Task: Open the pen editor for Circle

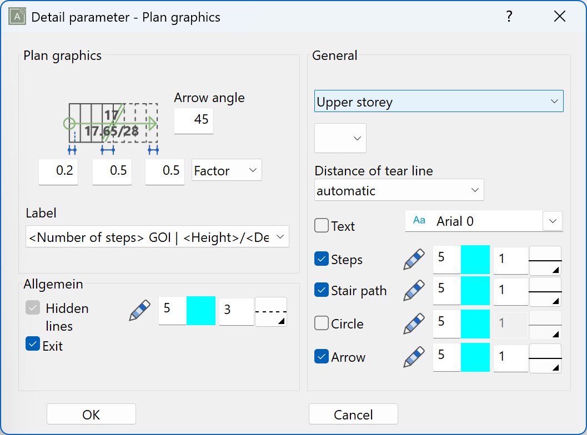Action: point(413,323)
